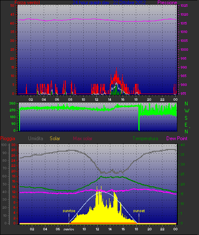Image resolution: width=199 pixels, height=235 pixels.
Task: Click the N compass letter at top right
Action: pos(186,104)
